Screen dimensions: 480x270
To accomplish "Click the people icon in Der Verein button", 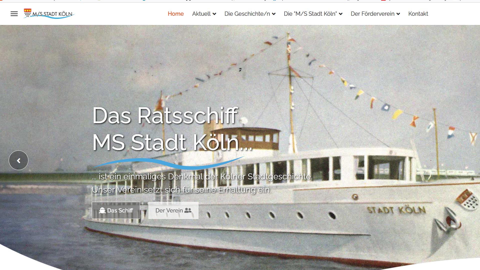I will tap(188, 210).
